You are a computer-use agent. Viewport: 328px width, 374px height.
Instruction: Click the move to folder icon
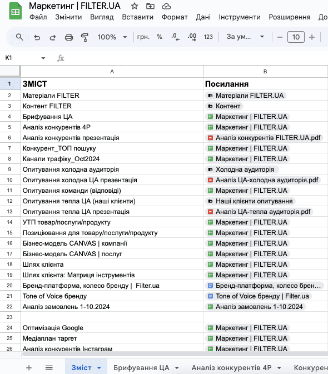(150, 6)
